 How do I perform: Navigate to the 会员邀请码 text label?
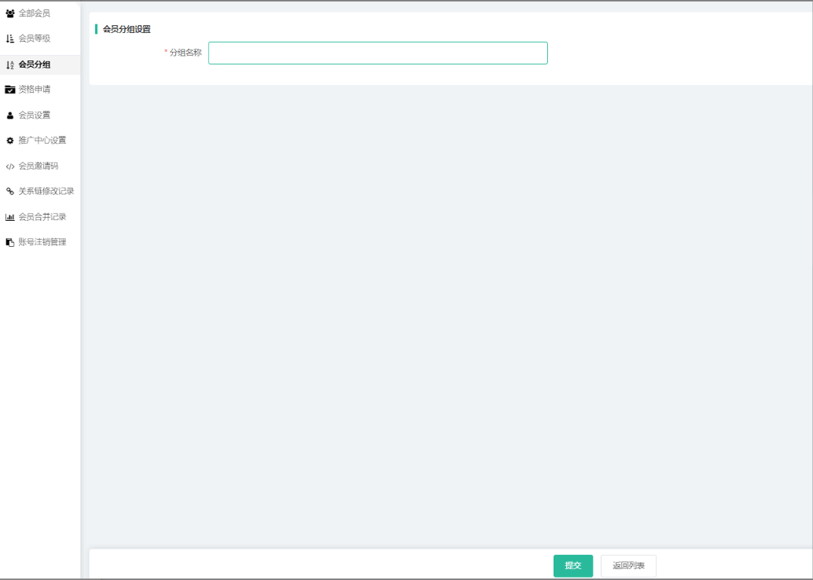(39, 166)
